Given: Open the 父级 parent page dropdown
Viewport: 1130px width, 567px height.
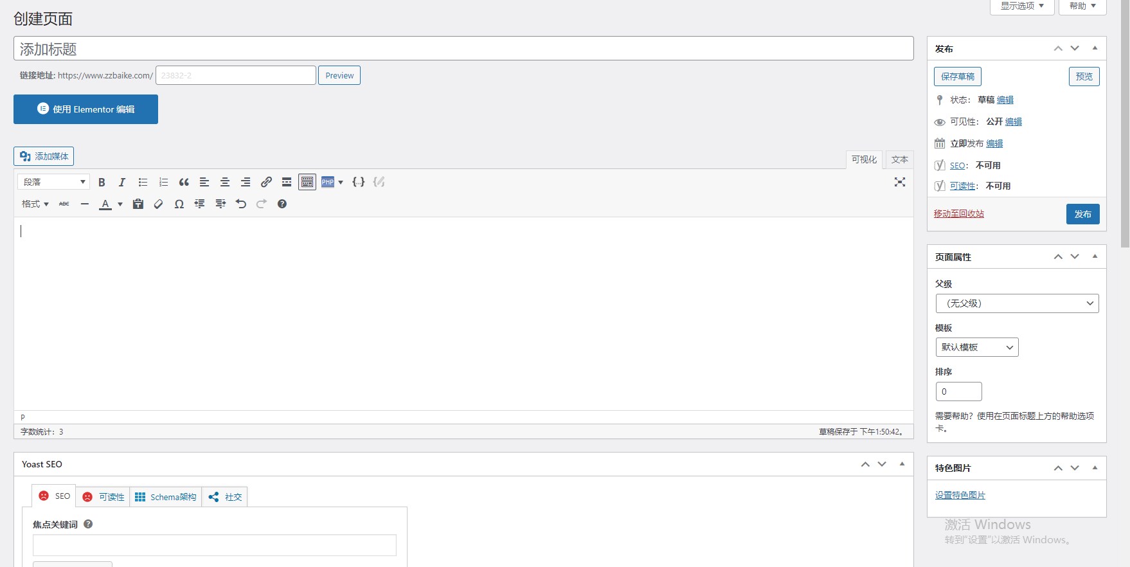Looking at the screenshot, I should point(1018,303).
